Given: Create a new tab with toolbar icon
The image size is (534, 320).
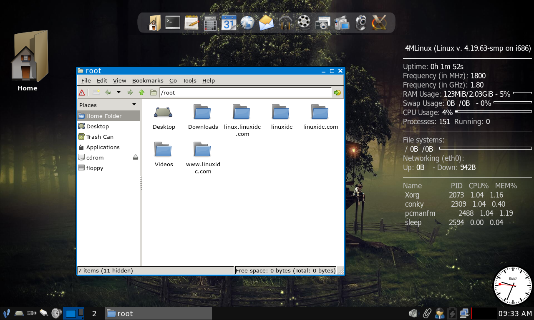Looking at the screenshot, I should tap(96, 92).
